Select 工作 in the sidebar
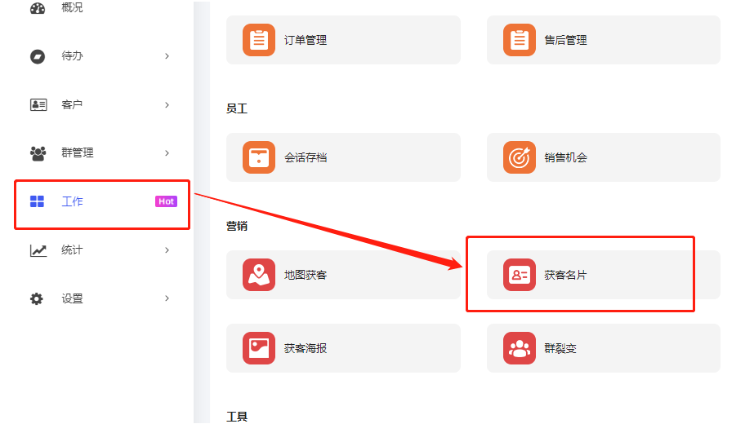Viewport: 754px width, 424px height. coord(72,201)
